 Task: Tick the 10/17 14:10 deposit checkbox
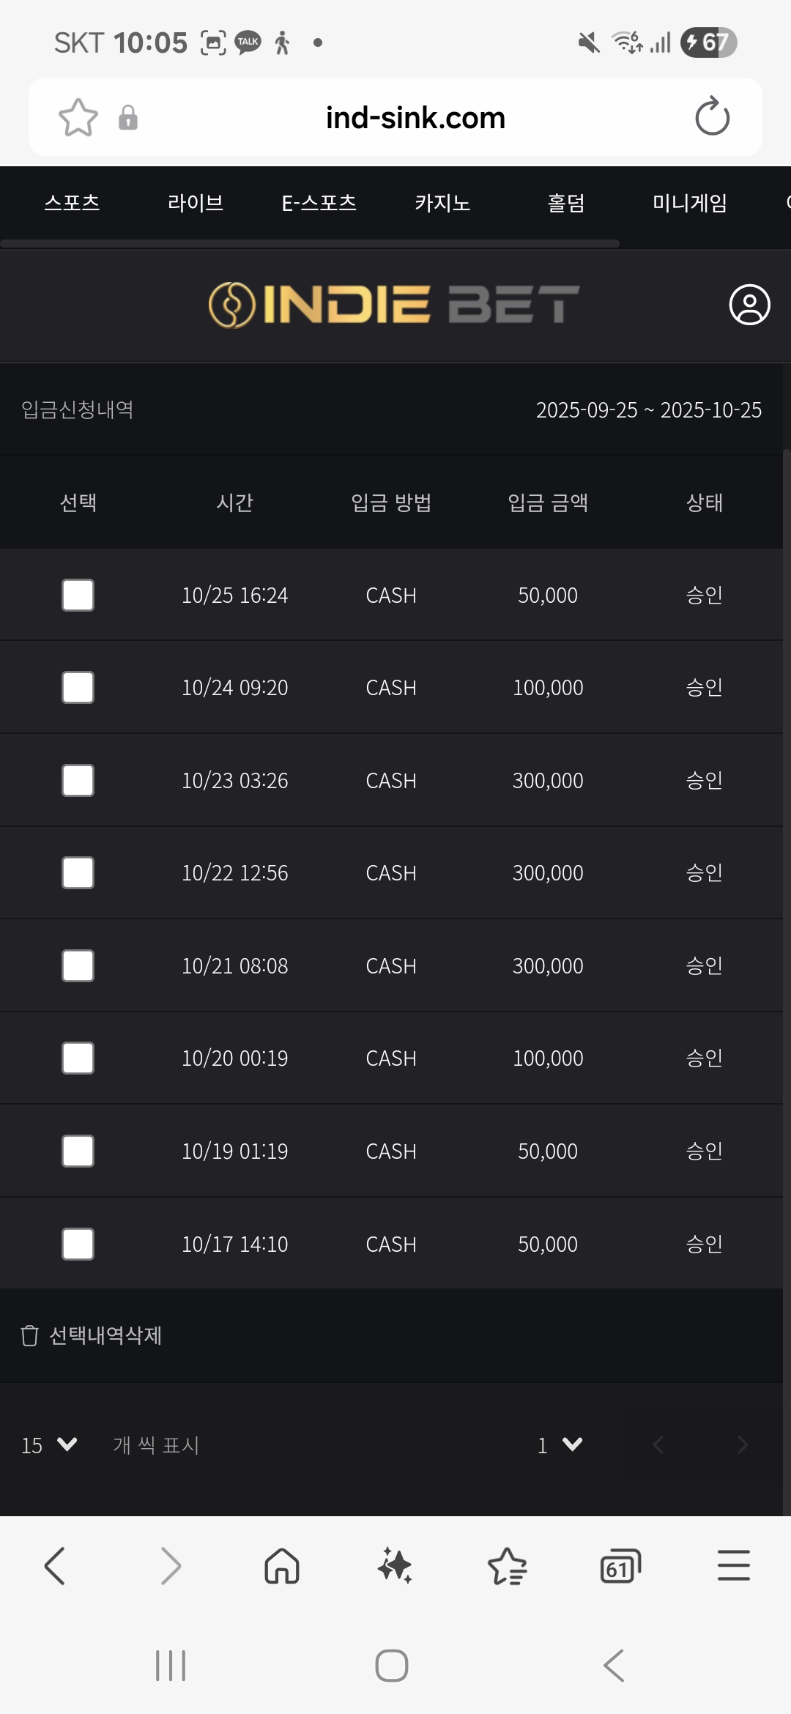coord(78,1244)
